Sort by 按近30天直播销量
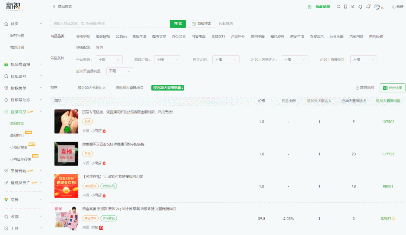This screenshot has width=406, height=235. 168,88
